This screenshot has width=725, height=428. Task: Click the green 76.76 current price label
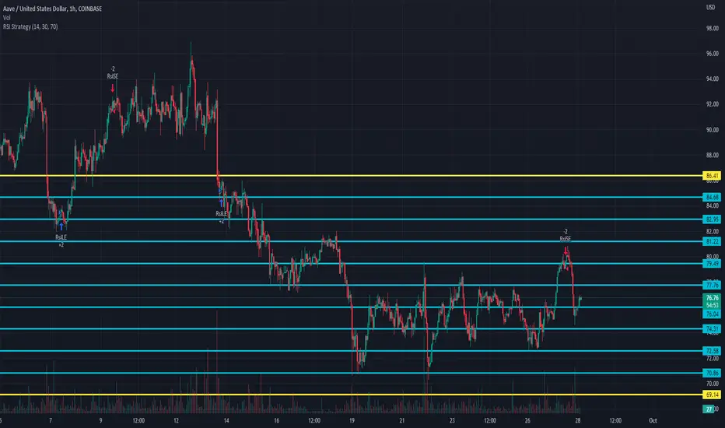pyautogui.click(x=712, y=297)
